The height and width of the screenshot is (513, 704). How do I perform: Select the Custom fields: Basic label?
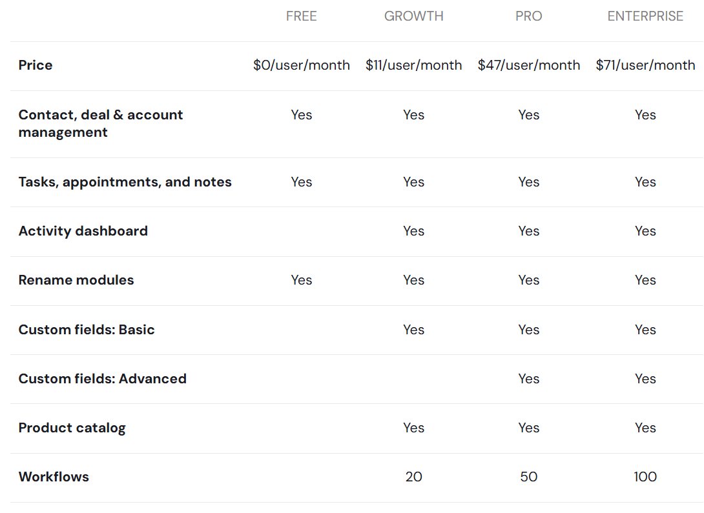pyautogui.click(x=87, y=330)
